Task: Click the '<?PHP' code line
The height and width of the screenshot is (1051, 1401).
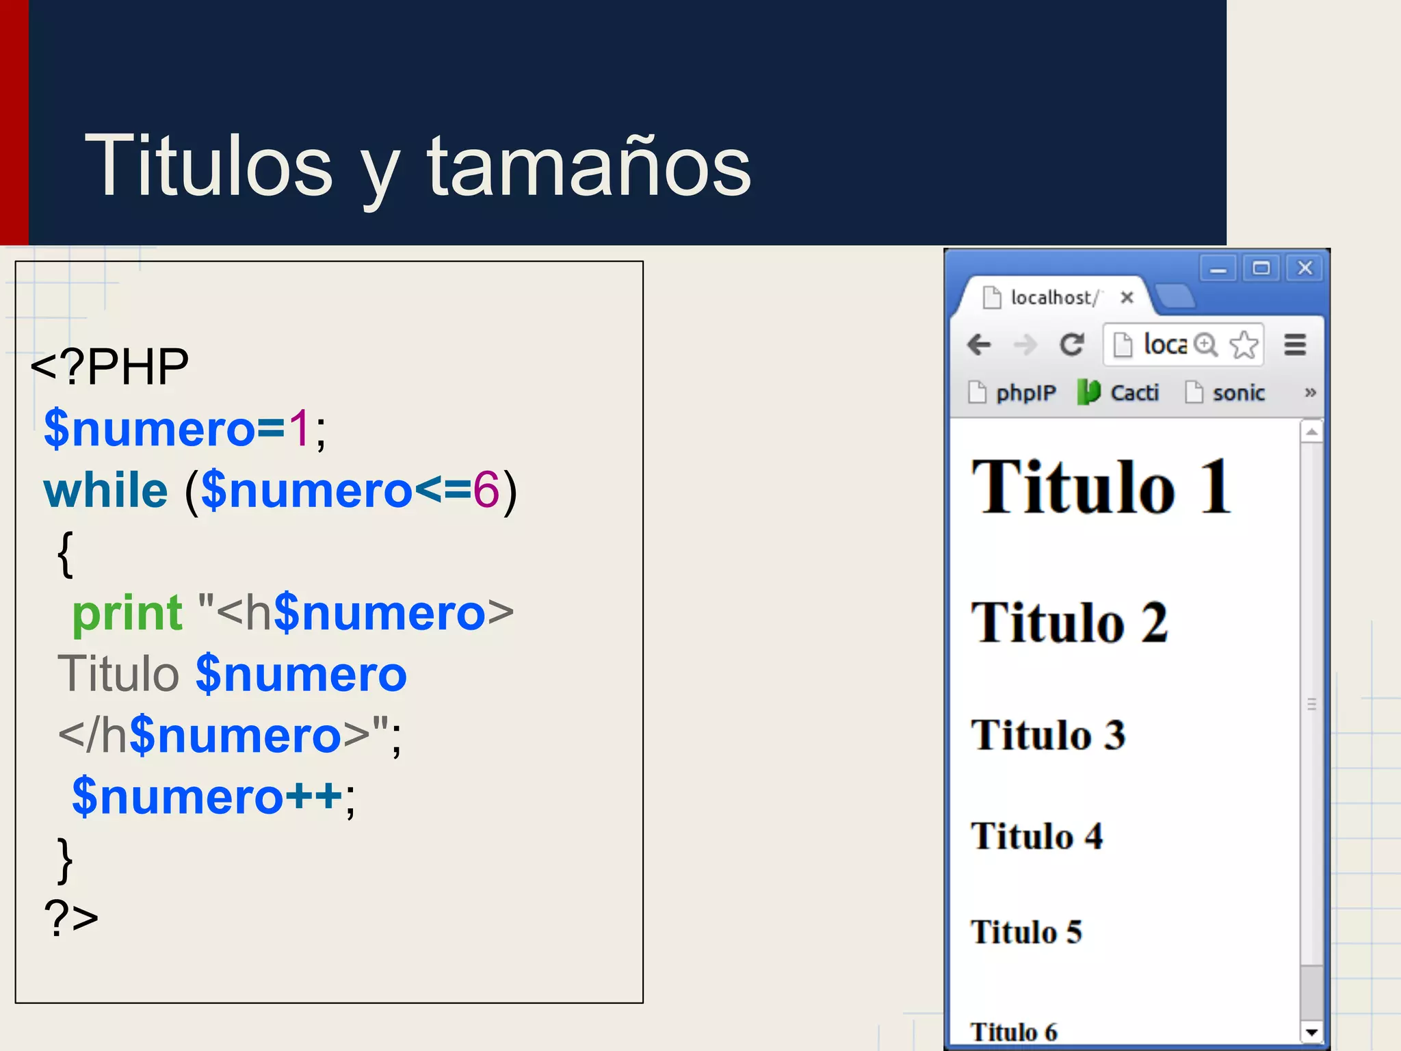Action: (x=109, y=367)
